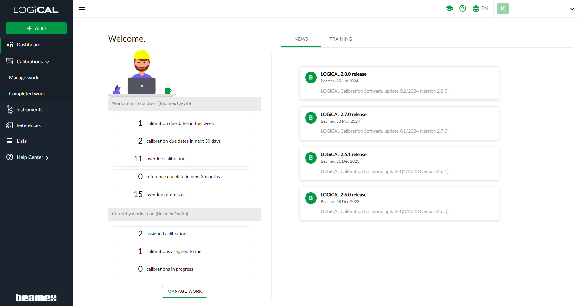This screenshot has width=579, height=306.
Task: Click the MANAGE WORK button
Action: click(x=184, y=292)
